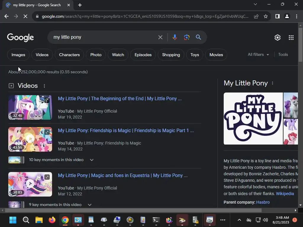Bookmark this page with the star icon

266,17
